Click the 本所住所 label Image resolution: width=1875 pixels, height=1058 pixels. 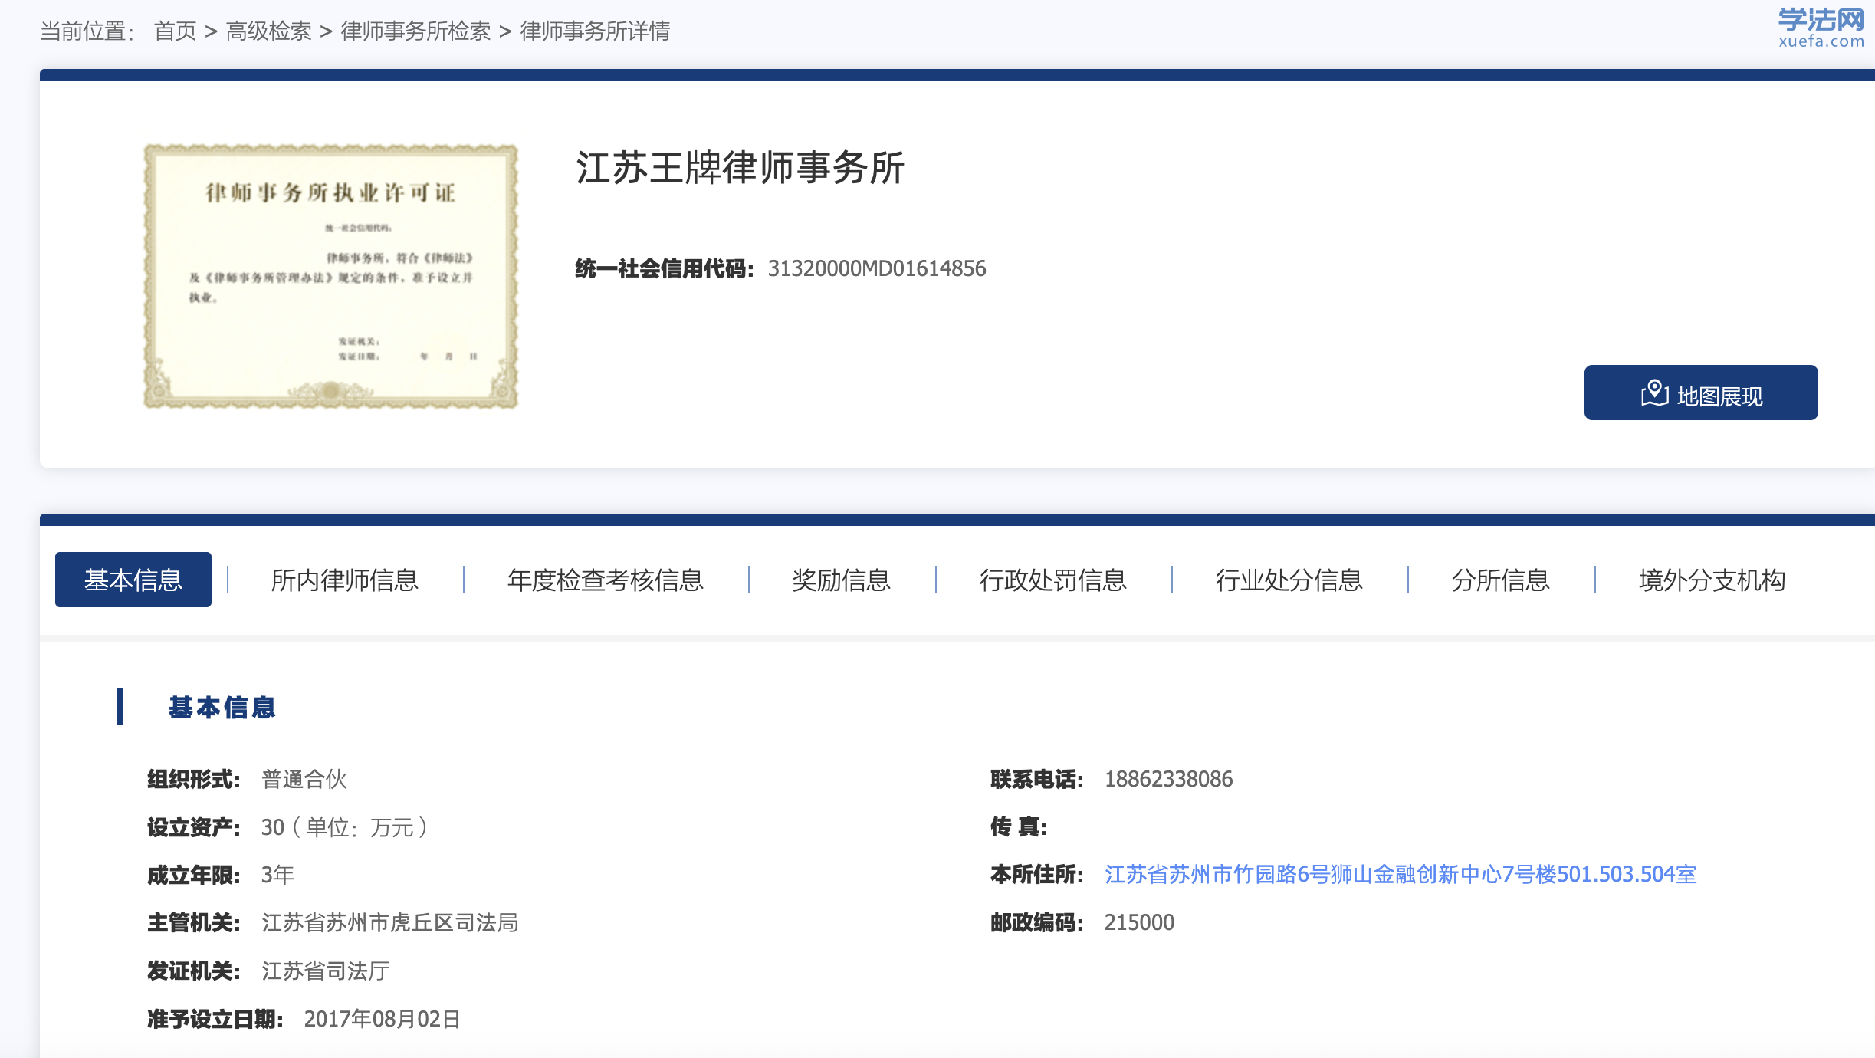coord(1036,874)
